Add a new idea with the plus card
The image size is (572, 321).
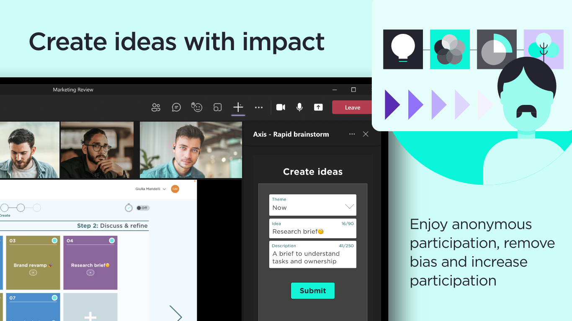point(90,307)
